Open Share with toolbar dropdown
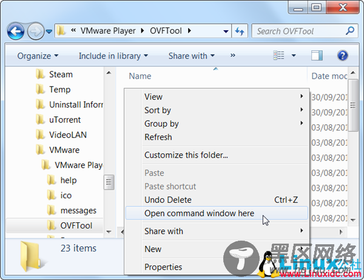 (192, 56)
